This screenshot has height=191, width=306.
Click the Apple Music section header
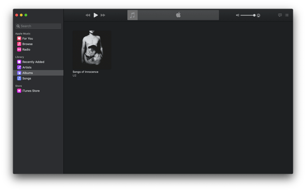23,34
